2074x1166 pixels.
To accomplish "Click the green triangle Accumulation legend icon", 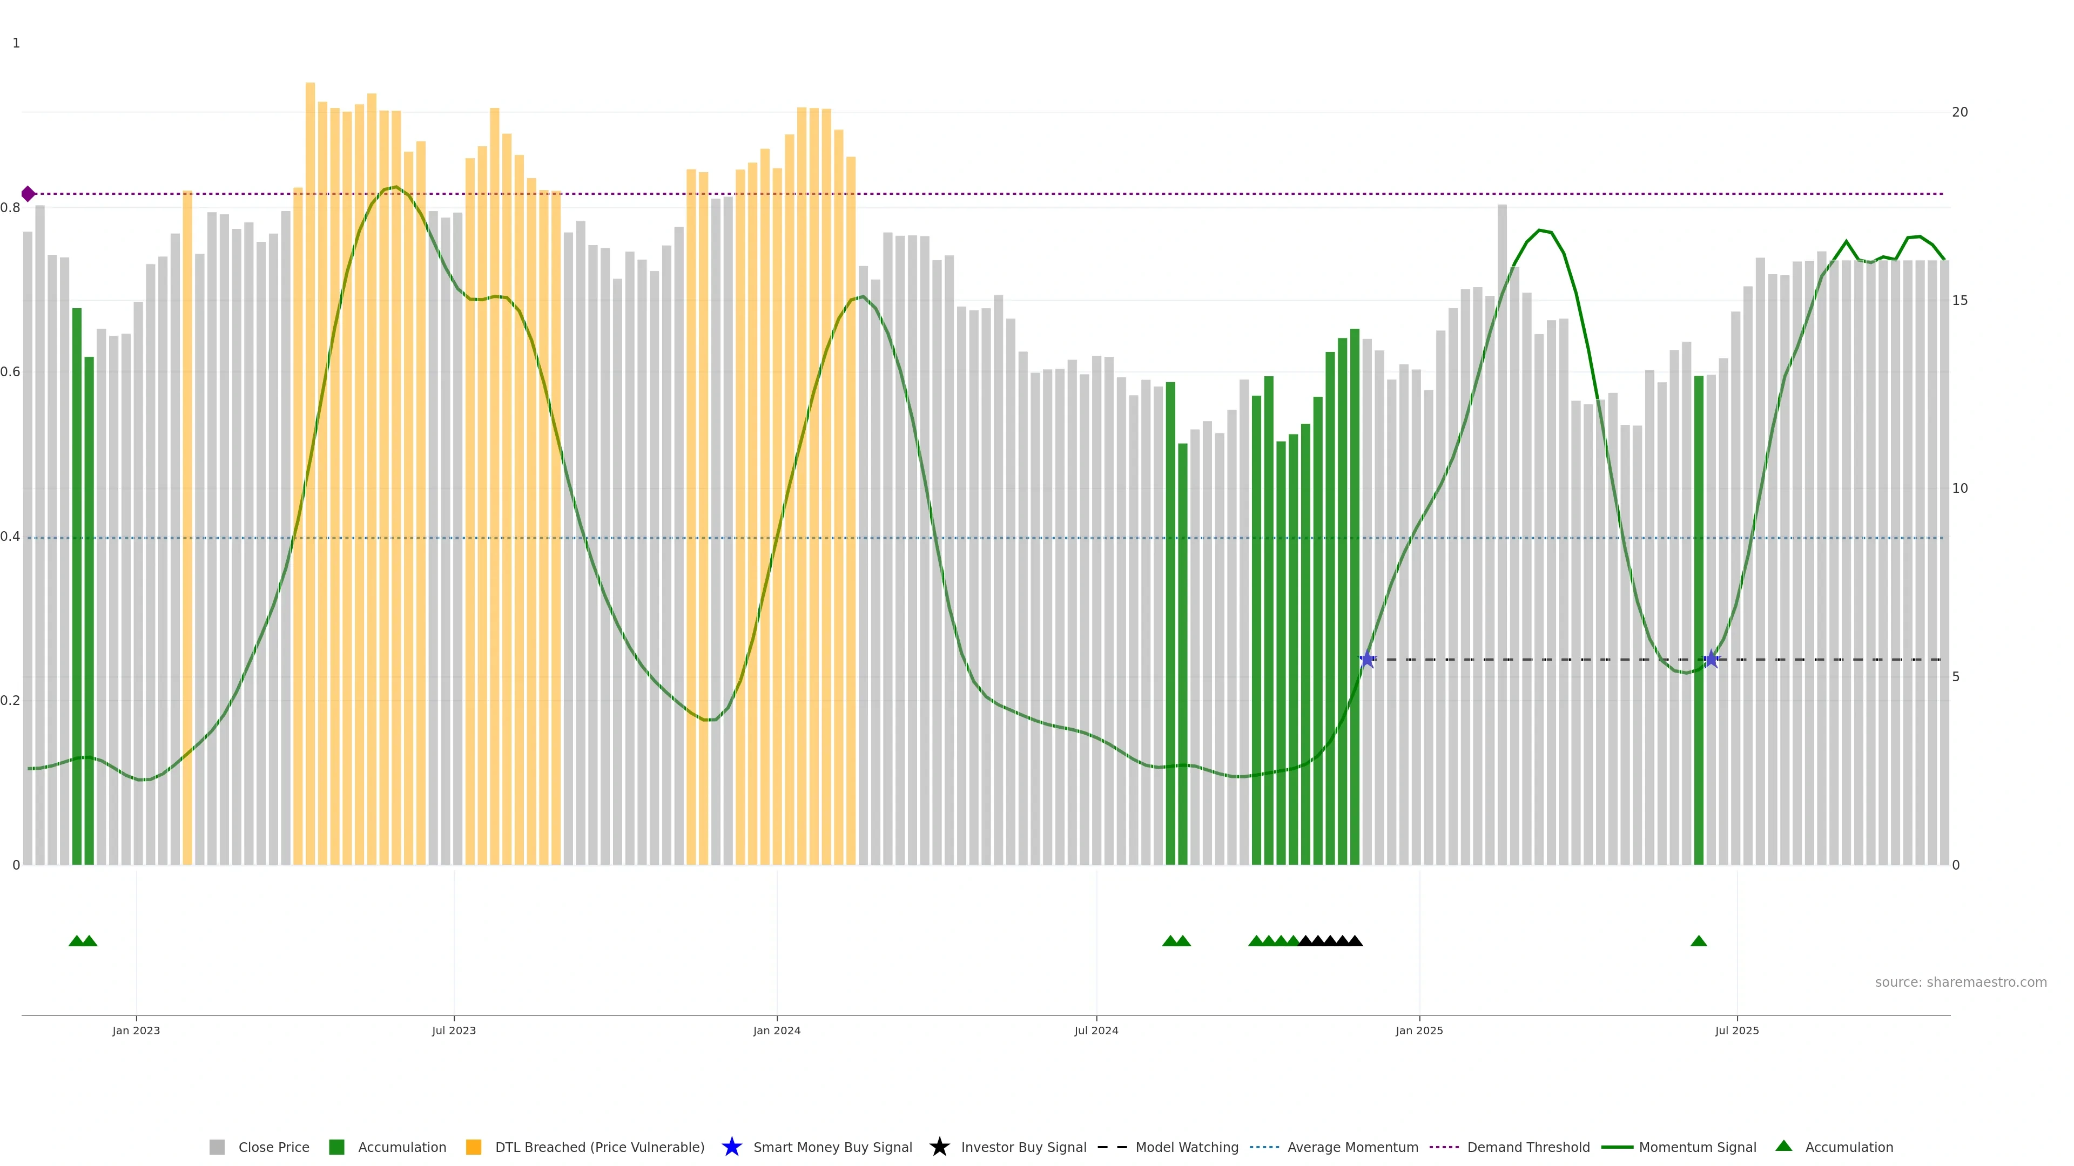I will 1784,1146.
